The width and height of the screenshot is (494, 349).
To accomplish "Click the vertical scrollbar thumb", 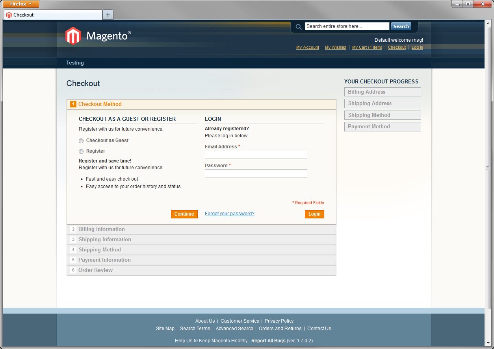I will pos(488,168).
